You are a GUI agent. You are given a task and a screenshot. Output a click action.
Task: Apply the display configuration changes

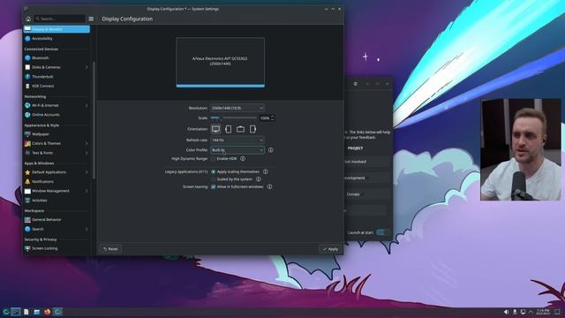point(330,249)
